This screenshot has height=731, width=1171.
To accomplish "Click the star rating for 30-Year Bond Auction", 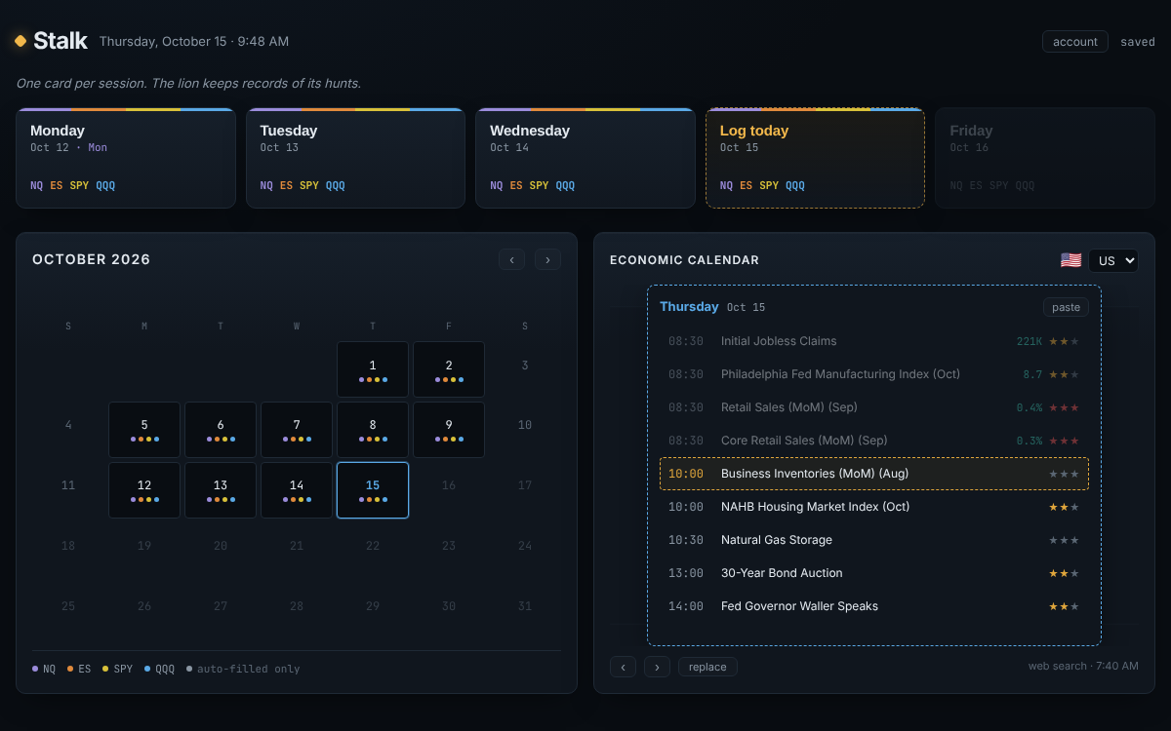I will (1064, 573).
